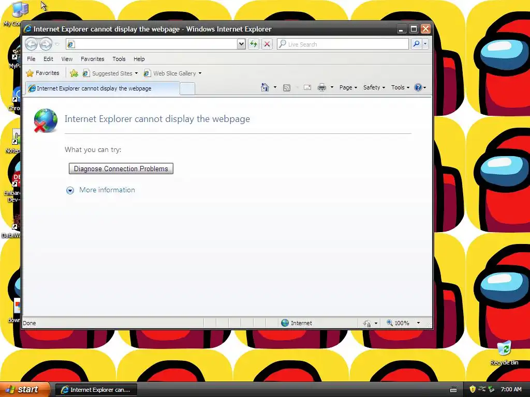Click the globe error icon on page

pos(46,120)
